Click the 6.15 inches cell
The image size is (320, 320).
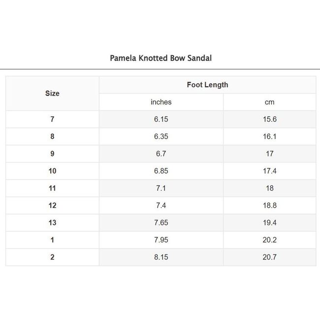point(161,119)
